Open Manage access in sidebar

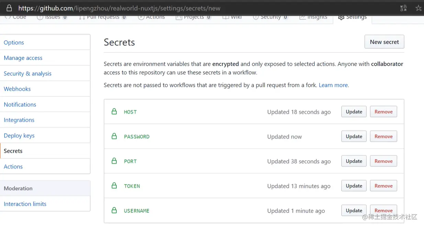(45, 58)
